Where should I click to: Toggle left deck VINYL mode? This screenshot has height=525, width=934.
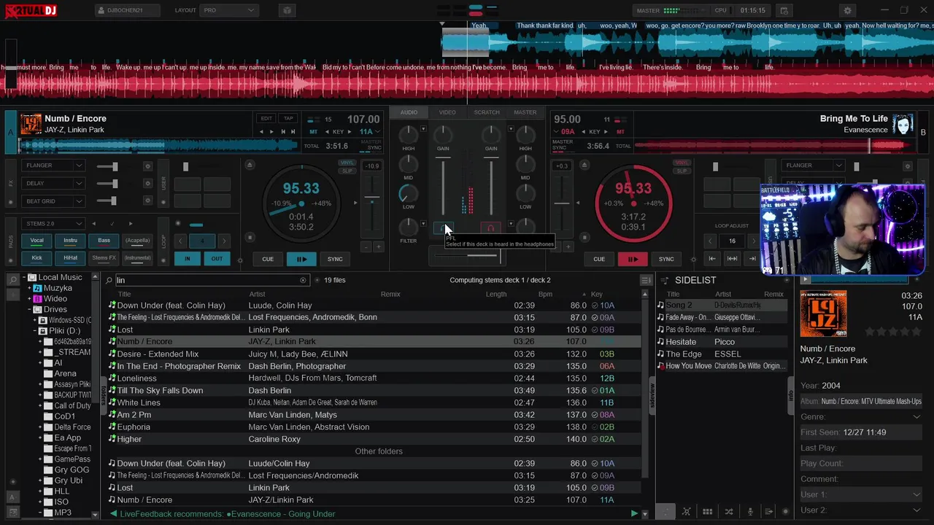pos(347,163)
